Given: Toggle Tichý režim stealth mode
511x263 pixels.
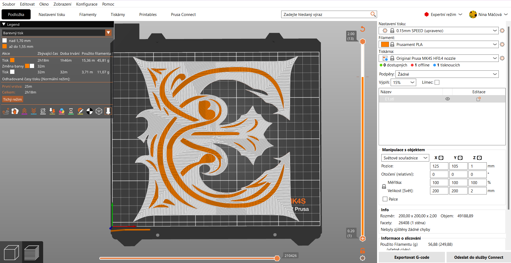Looking at the screenshot, I should click(13, 99).
